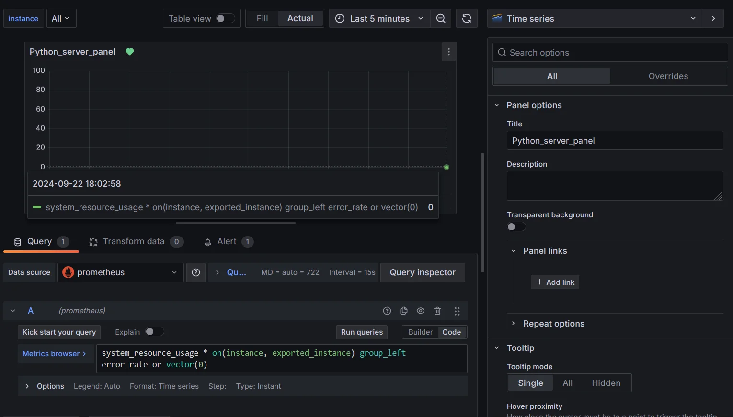Open query A inline help icon
This screenshot has width=733, height=417.
(387, 311)
